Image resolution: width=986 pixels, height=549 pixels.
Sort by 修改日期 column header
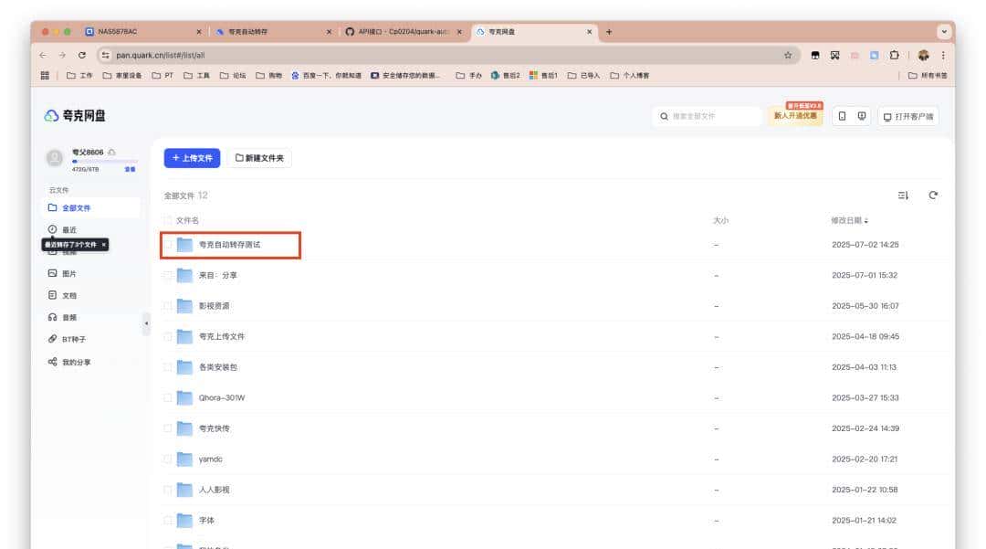point(849,220)
